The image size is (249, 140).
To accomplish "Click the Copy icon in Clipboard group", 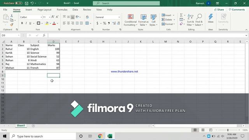I will tap(12, 20).
